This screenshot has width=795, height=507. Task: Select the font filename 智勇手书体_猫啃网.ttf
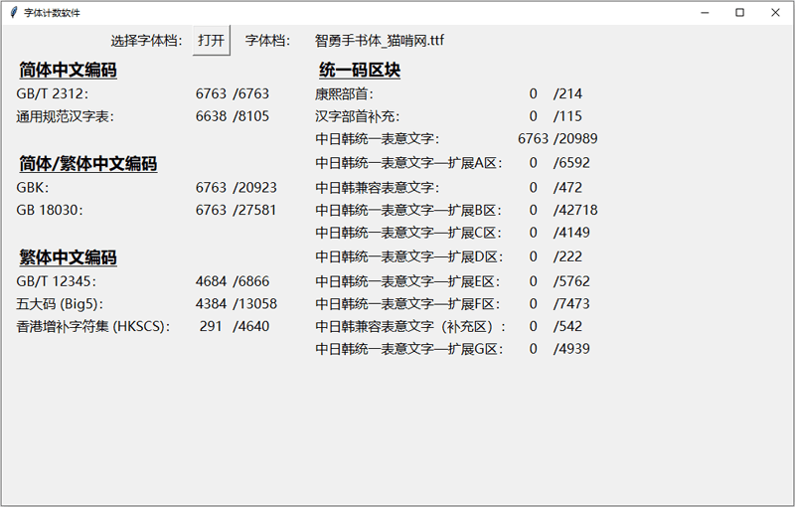[380, 41]
